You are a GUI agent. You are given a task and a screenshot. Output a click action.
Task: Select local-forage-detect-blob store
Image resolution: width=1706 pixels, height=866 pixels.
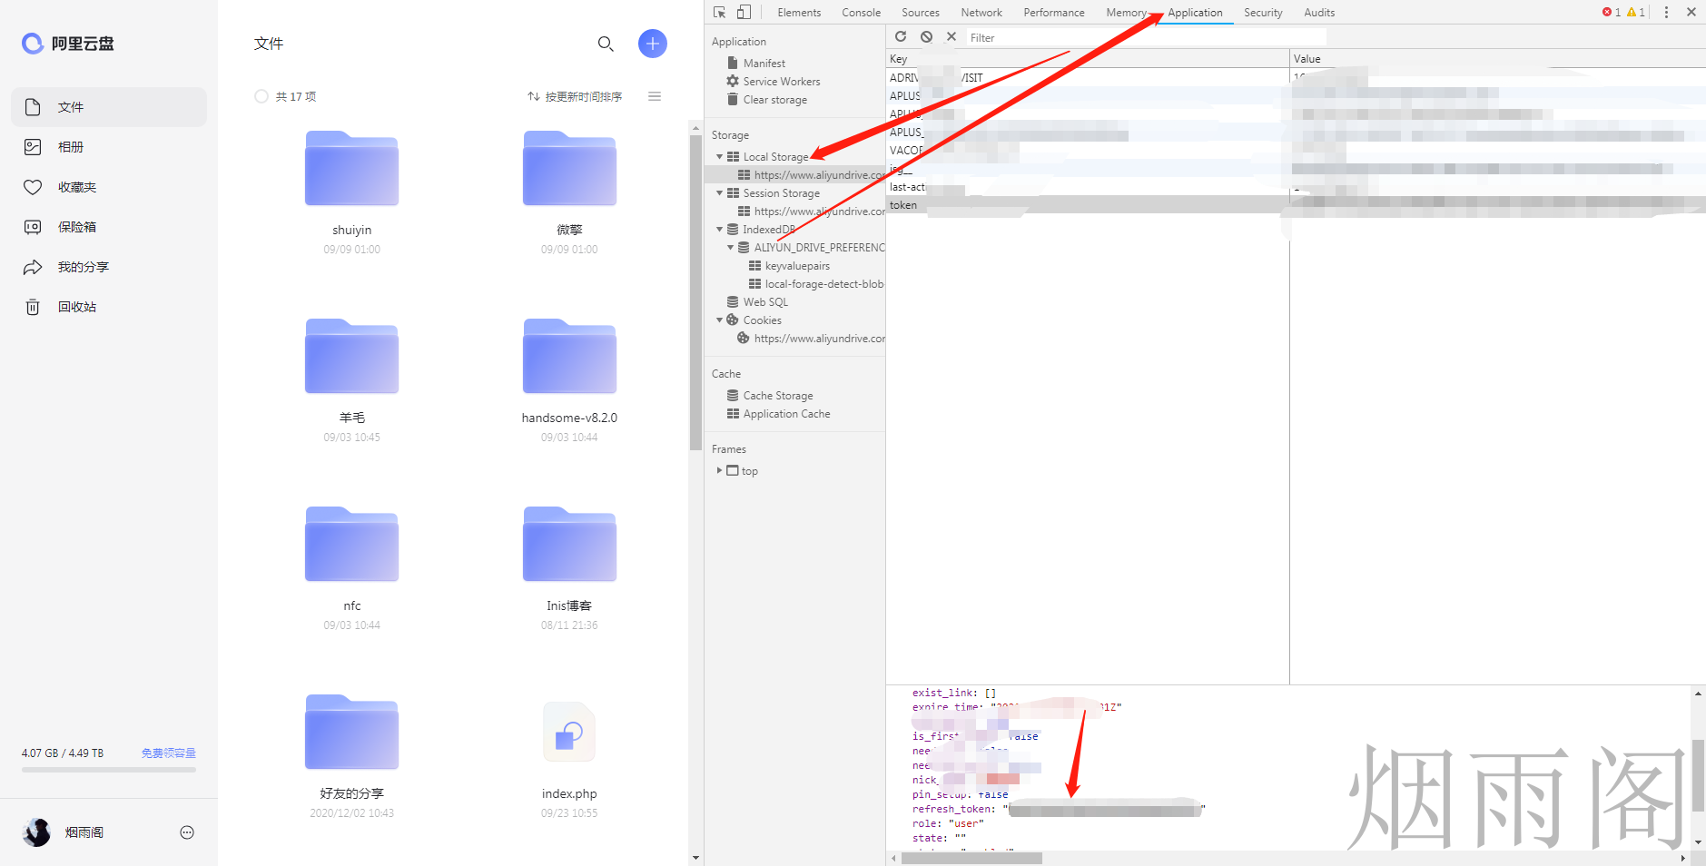(824, 284)
